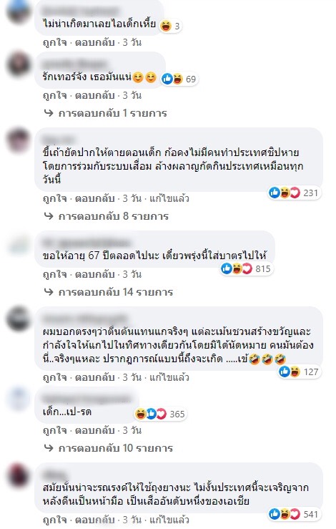
Task: Open reactions with count 69
Action: coord(179,79)
